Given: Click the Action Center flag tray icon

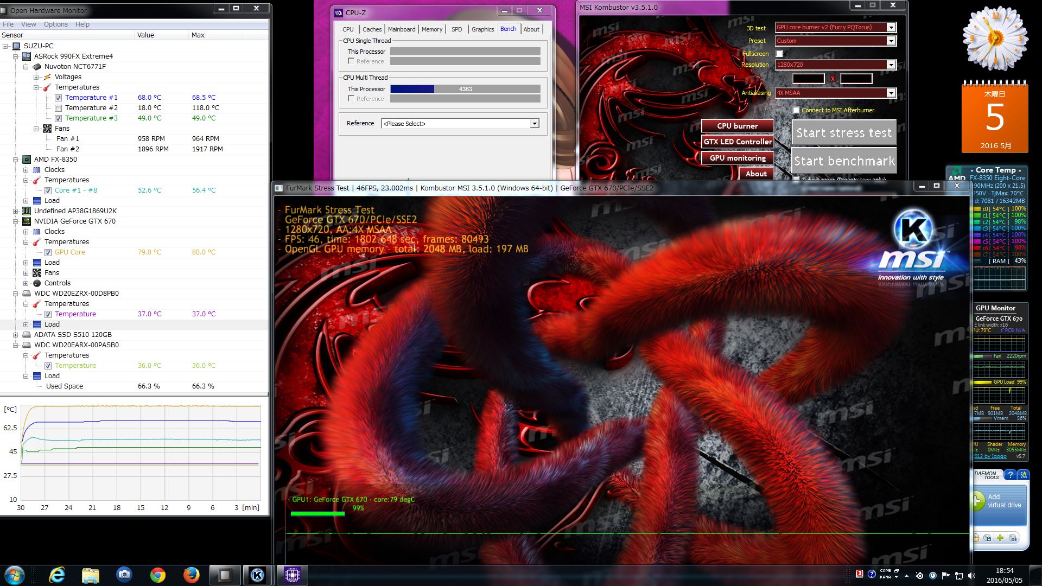Looking at the screenshot, I should tap(945, 576).
